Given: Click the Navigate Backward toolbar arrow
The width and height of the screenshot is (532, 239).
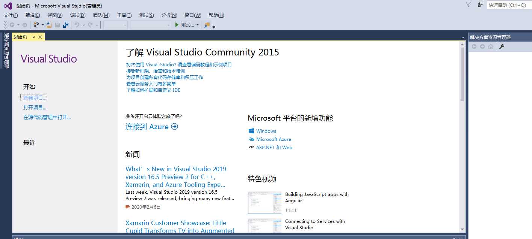Looking at the screenshot, I should point(12,25).
